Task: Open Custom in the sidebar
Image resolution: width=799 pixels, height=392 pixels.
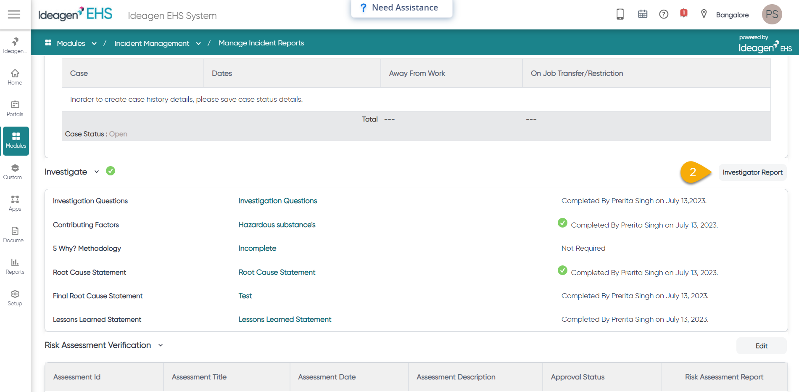Action: pyautogui.click(x=15, y=172)
